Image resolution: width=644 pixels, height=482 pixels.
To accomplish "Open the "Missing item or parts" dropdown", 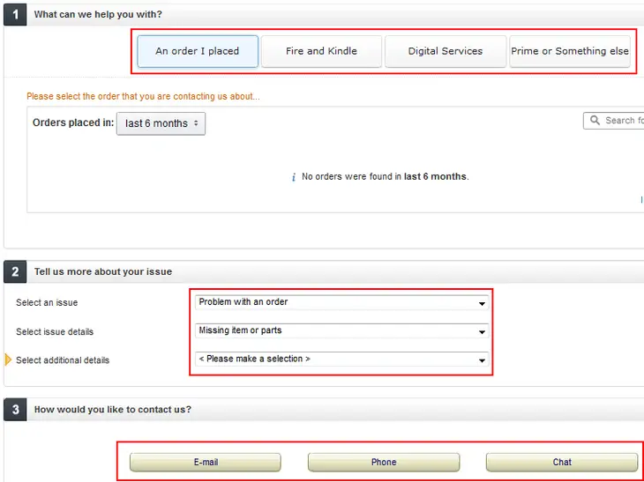I will click(x=341, y=330).
